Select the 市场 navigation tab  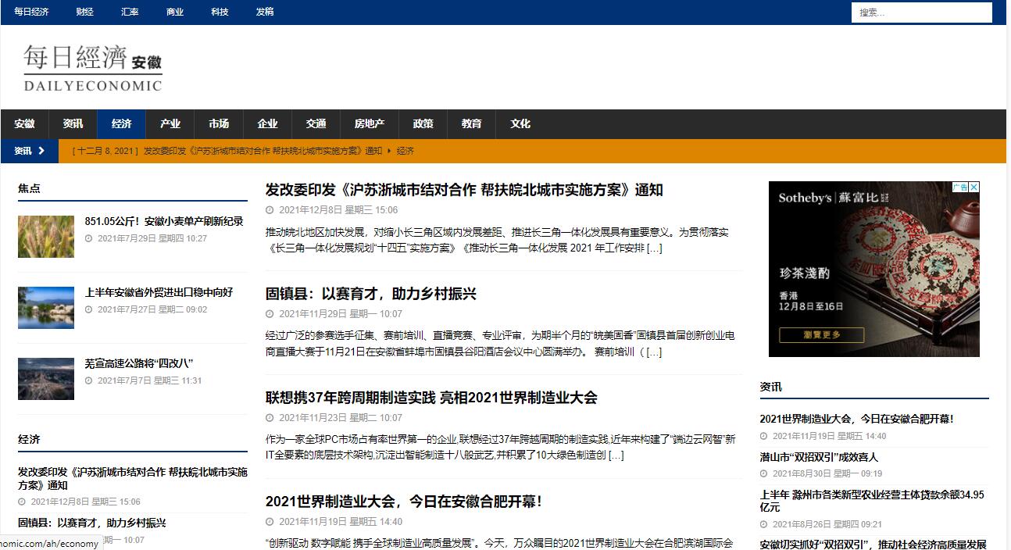[x=218, y=123]
